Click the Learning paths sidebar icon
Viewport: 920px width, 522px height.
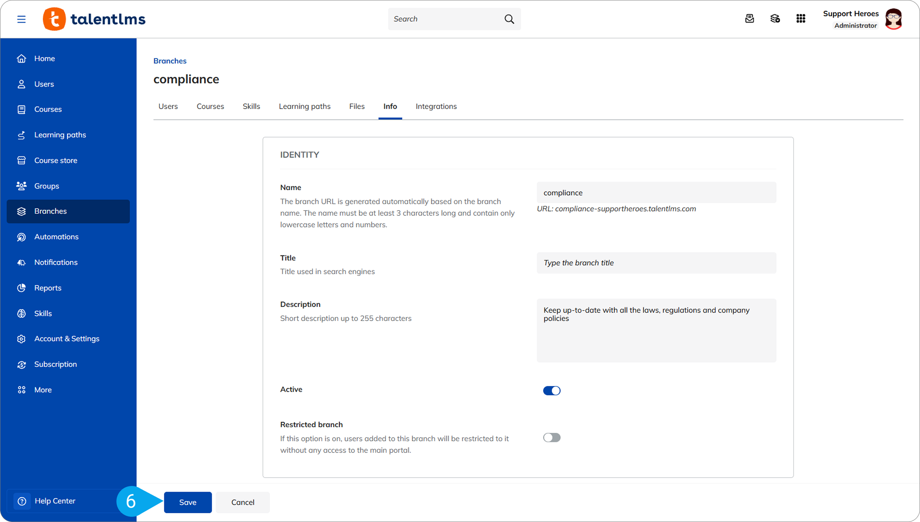click(22, 135)
